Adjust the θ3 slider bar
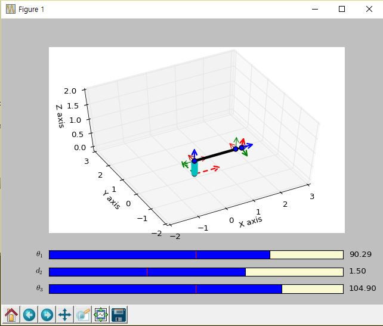The width and height of the screenshot is (383, 326). point(196,289)
